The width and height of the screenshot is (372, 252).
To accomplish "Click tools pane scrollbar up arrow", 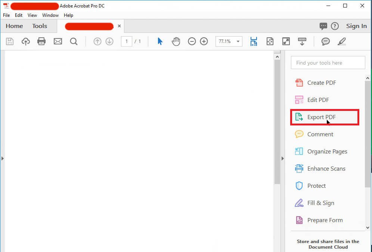I will point(368,78).
